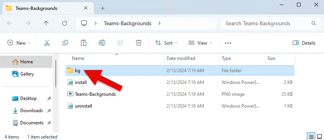This screenshot has width=324, height=140.
Task: Close the Teams-Backgrounds tab
Action: (86, 8)
